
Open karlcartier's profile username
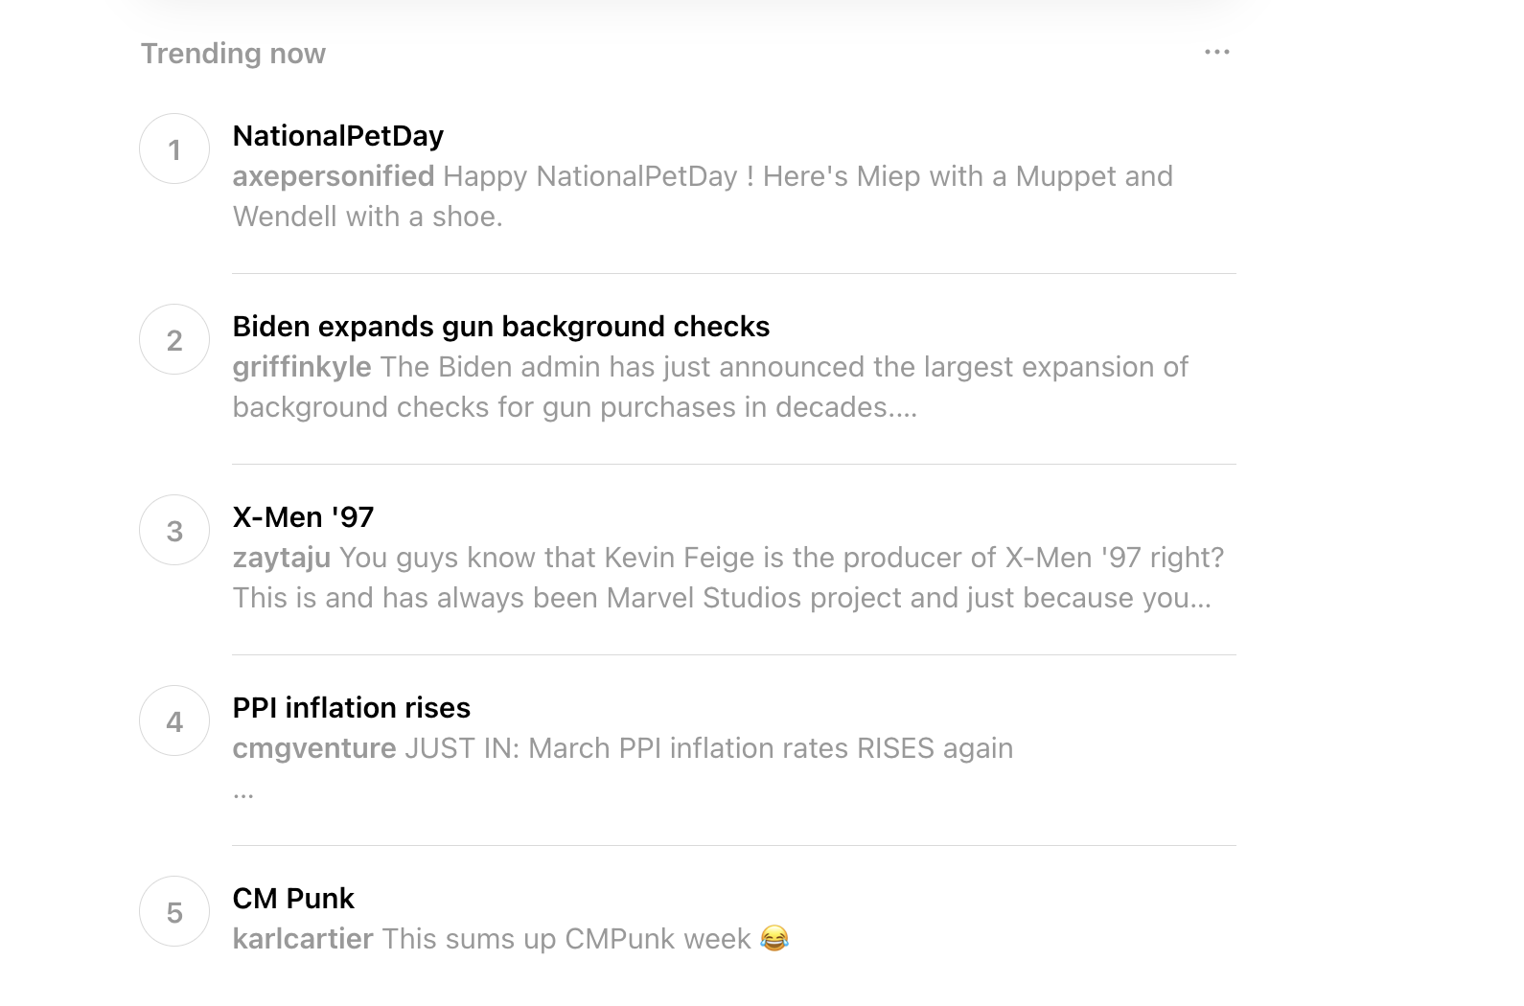point(303,939)
